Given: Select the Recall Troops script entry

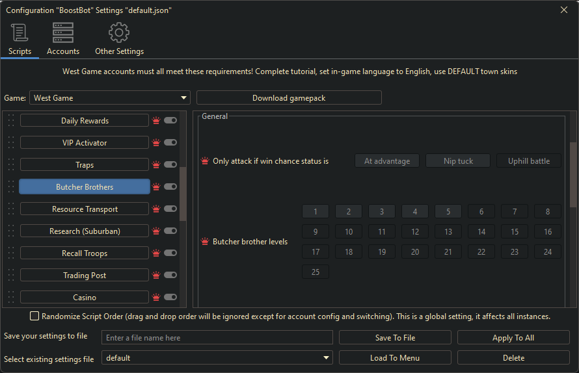Looking at the screenshot, I should [85, 253].
